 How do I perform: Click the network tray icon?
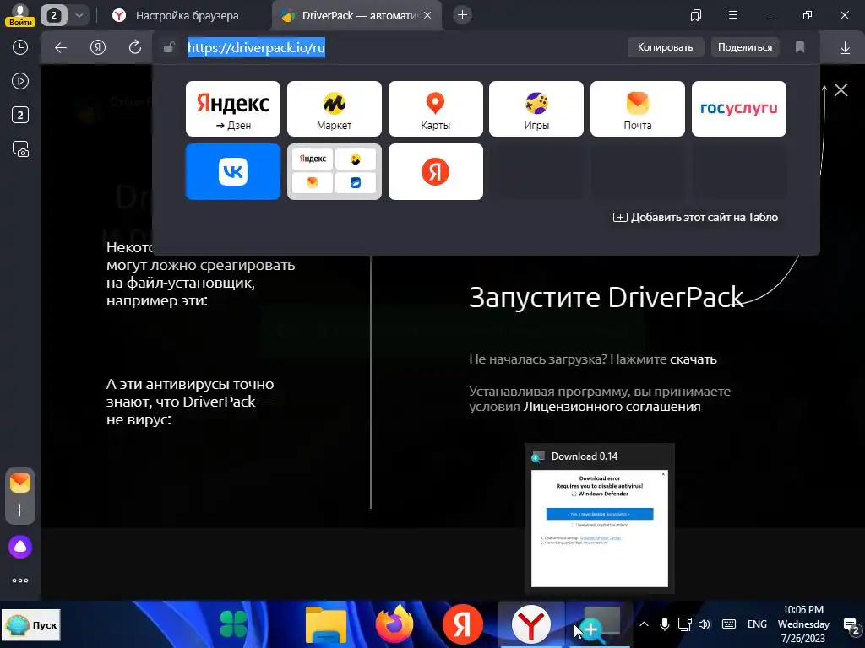pyautogui.click(x=684, y=624)
